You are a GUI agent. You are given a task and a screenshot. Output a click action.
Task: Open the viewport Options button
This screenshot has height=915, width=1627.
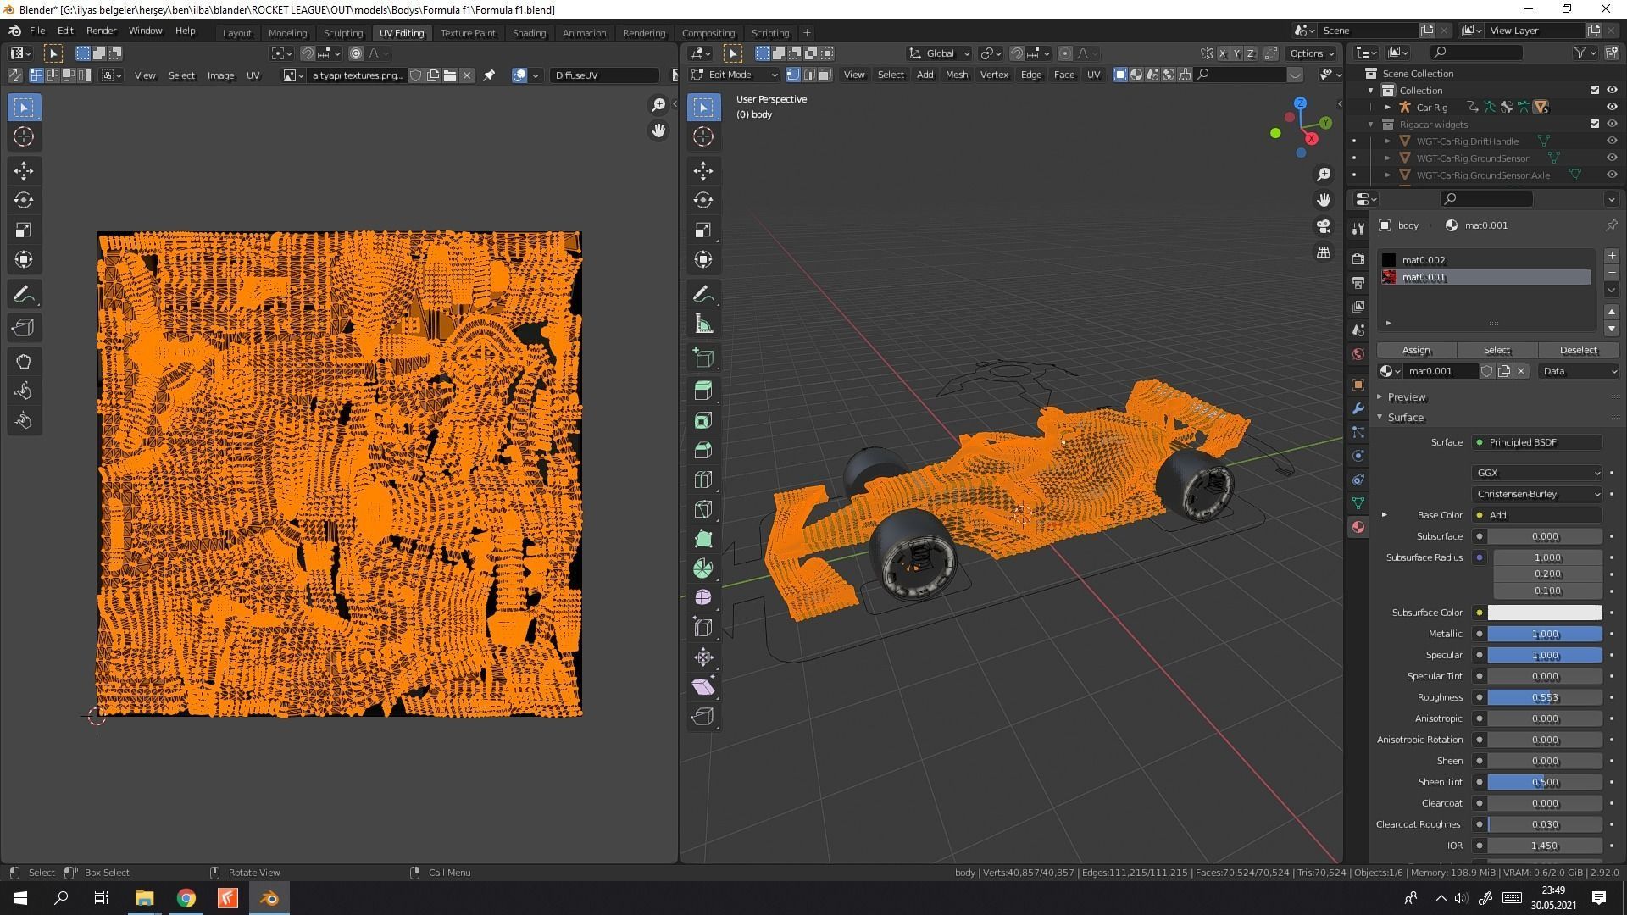click(x=1311, y=53)
